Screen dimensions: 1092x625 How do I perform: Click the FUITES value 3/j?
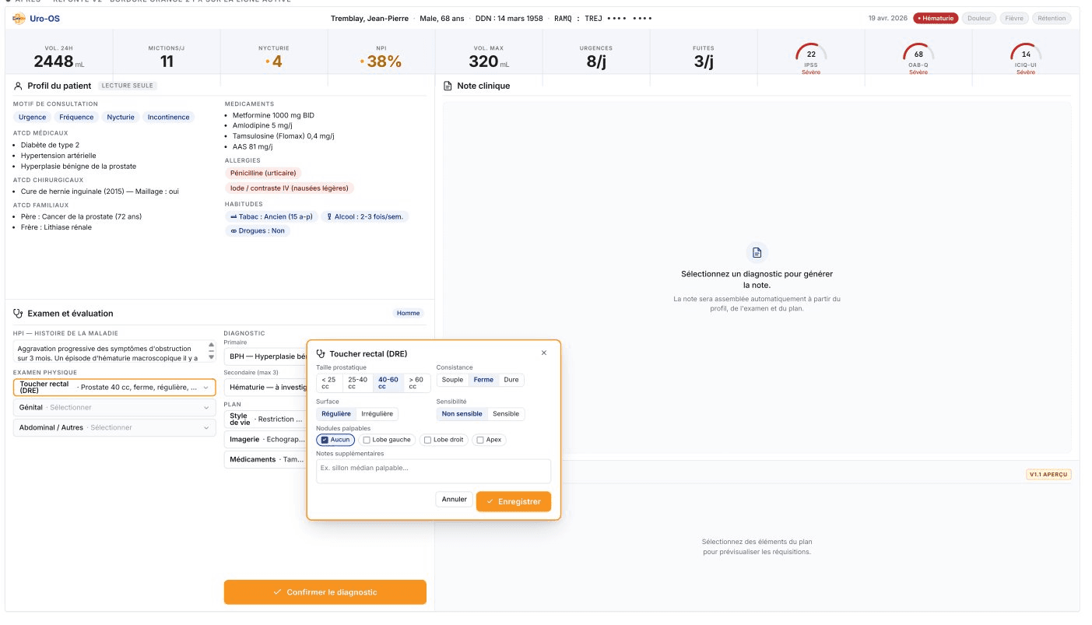[x=704, y=61]
